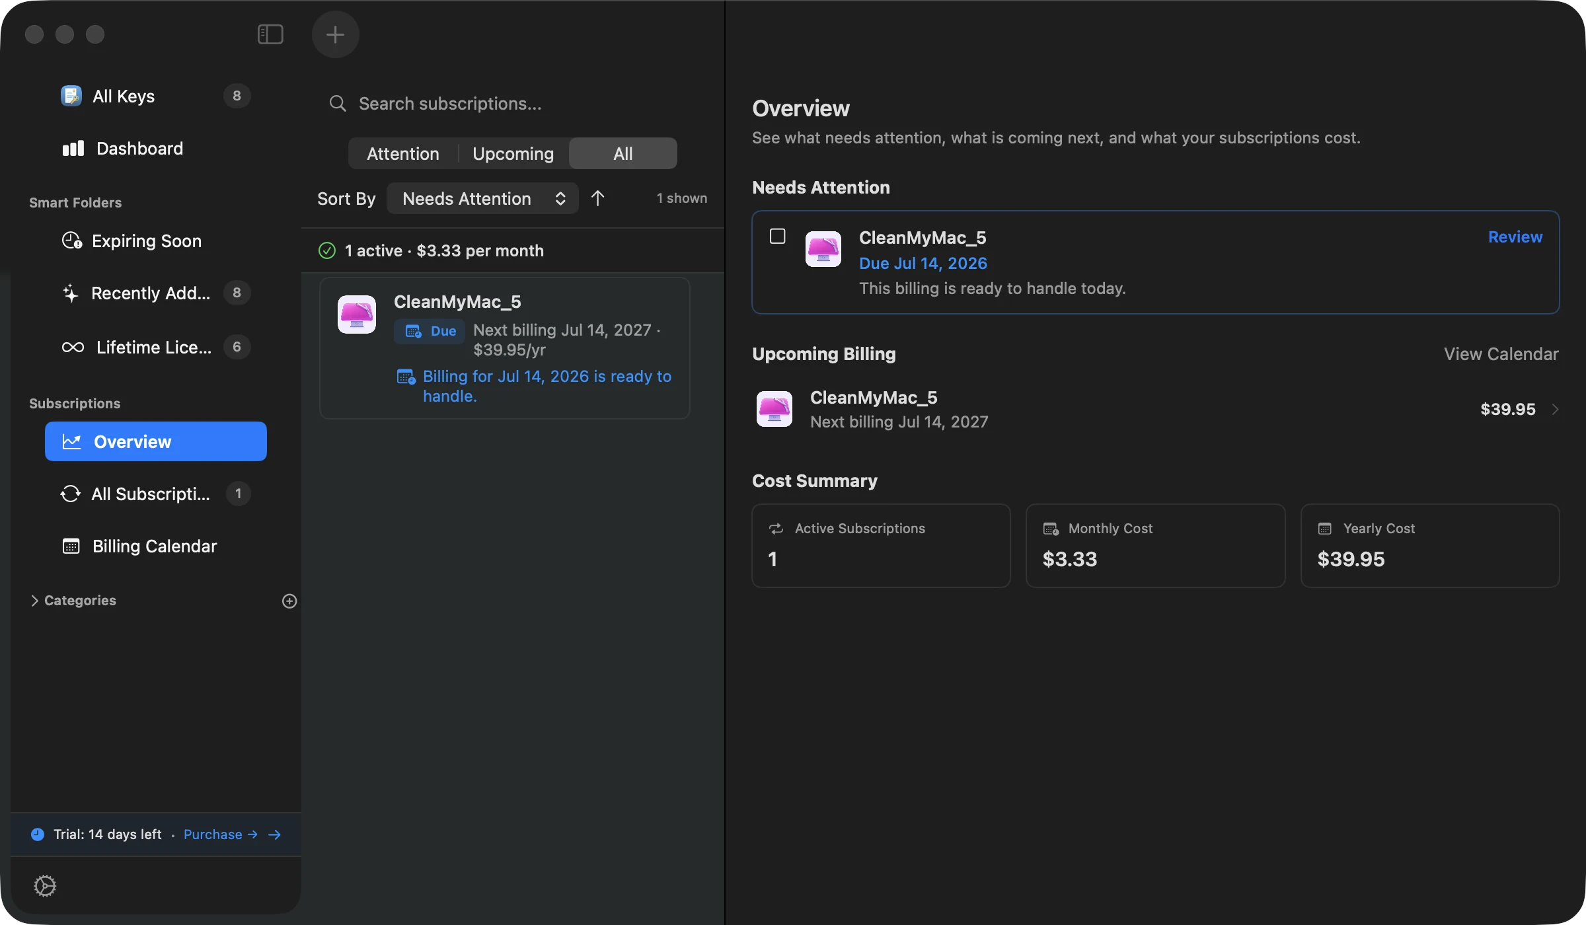The height and width of the screenshot is (925, 1586).
Task: Click the $39.95 amount in Upcoming Billing
Action: pyautogui.click(x=1507, y=410)
